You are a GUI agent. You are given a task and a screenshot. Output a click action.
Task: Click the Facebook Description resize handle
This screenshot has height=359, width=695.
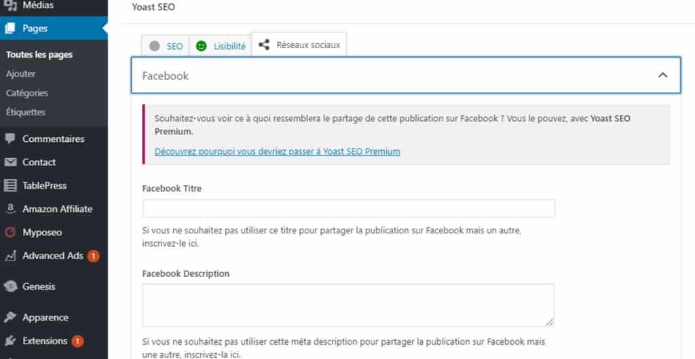click(550, 322)
